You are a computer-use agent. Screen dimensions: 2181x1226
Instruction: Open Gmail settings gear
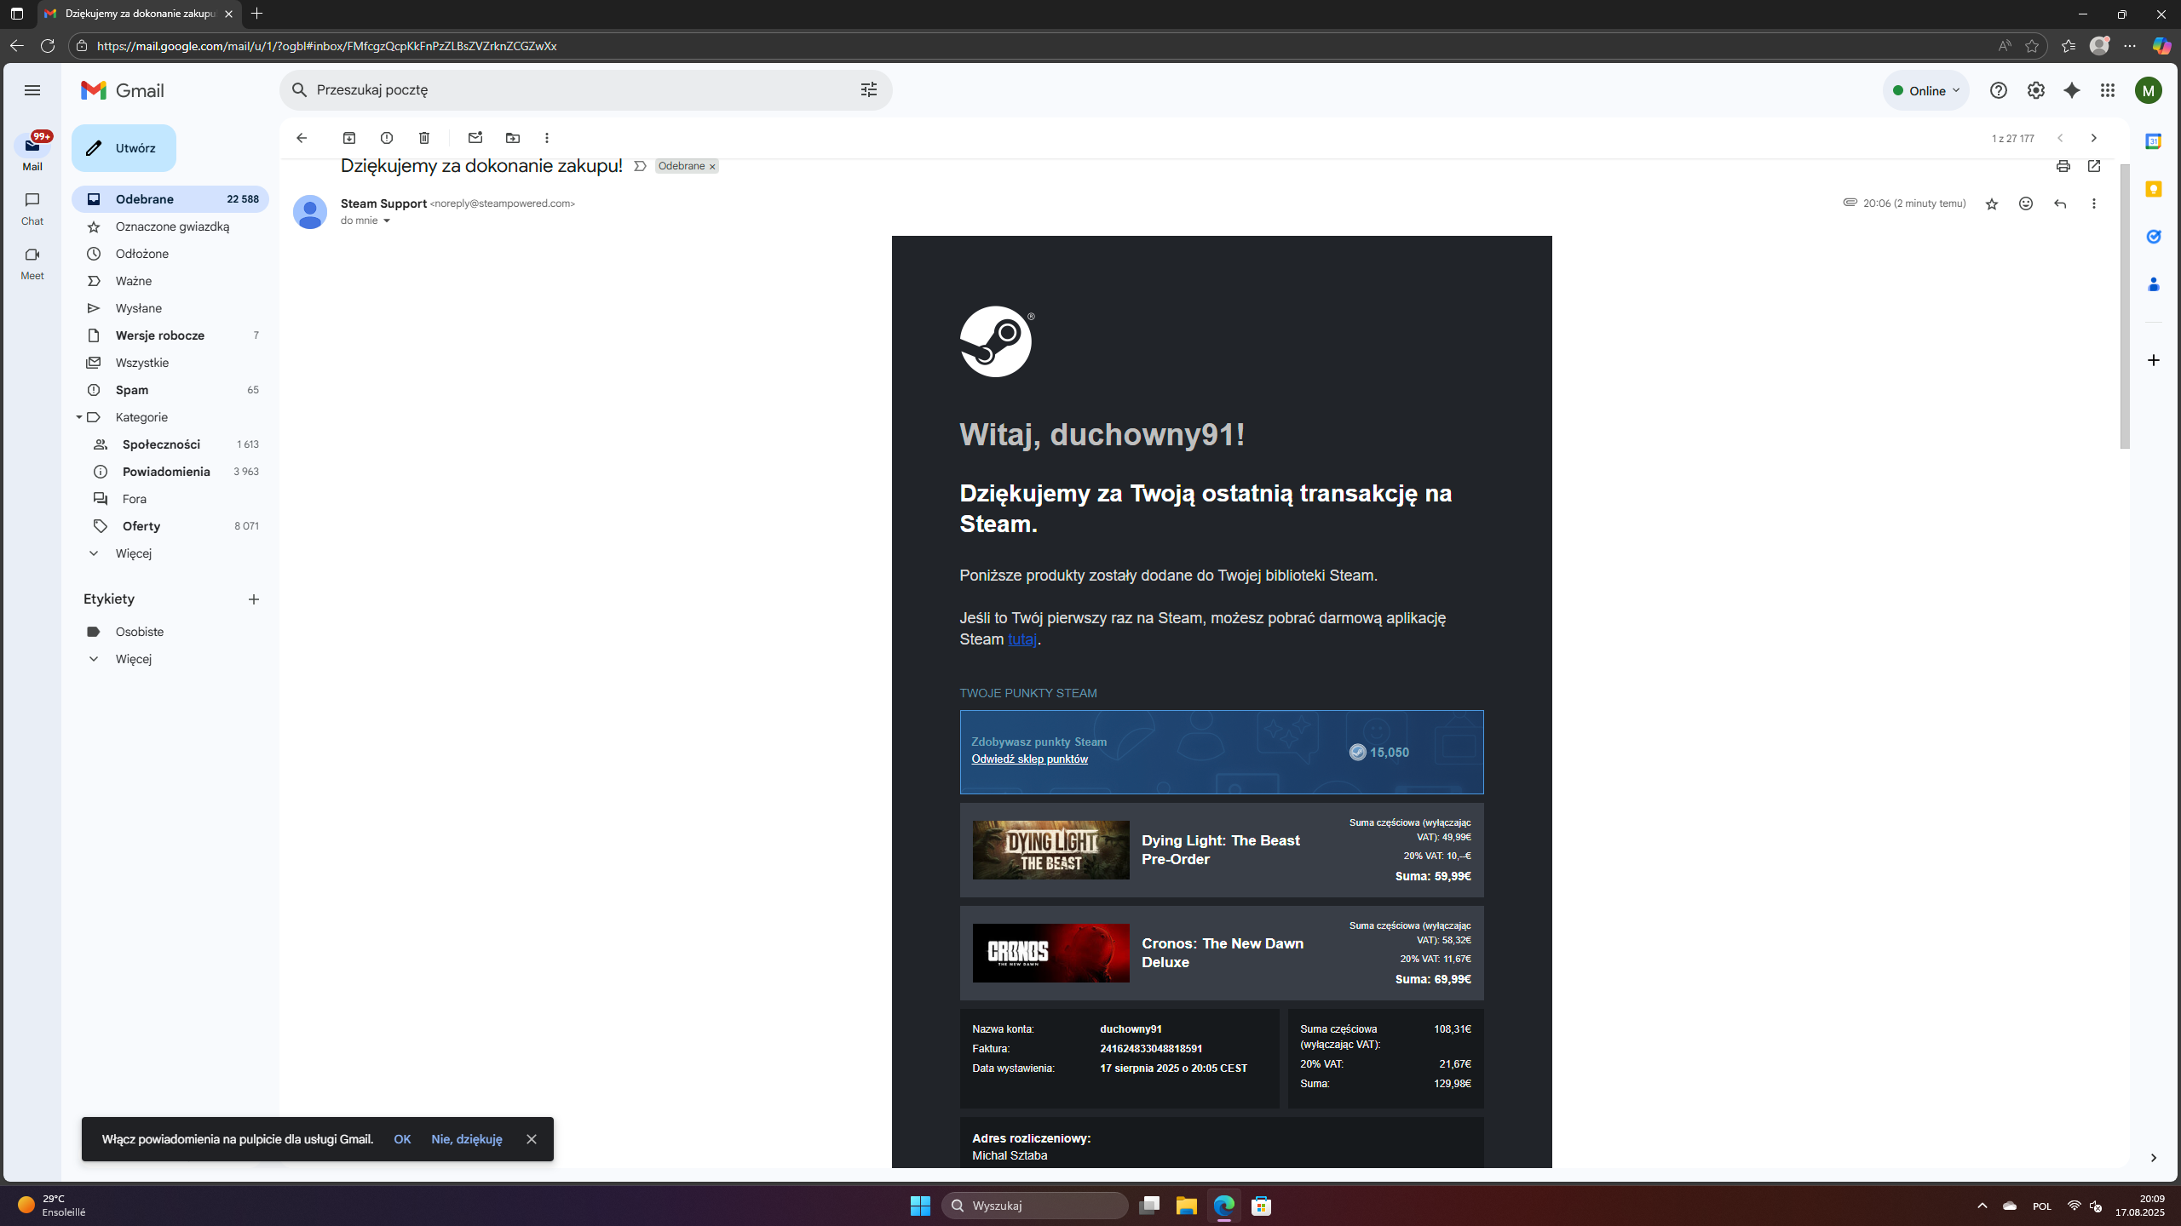tap(2035, 90)
